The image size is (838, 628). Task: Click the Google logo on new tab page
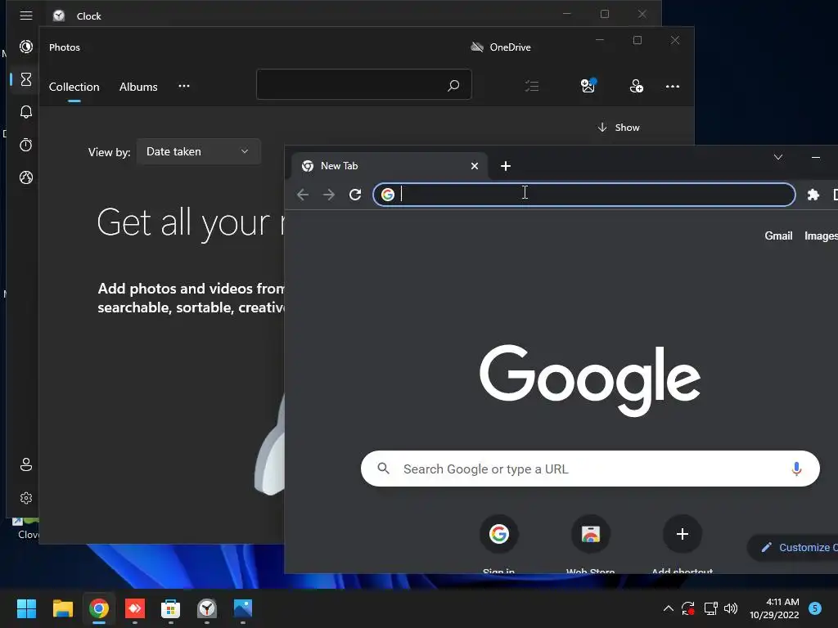(590, 380)
